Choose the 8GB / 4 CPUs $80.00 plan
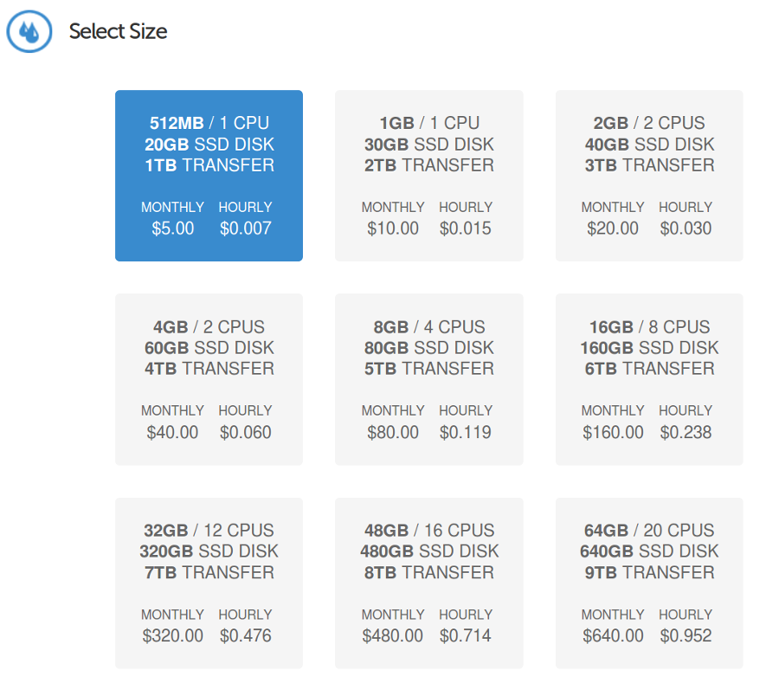The width and height of the screenshot is (779, 696). pos(428,379)
